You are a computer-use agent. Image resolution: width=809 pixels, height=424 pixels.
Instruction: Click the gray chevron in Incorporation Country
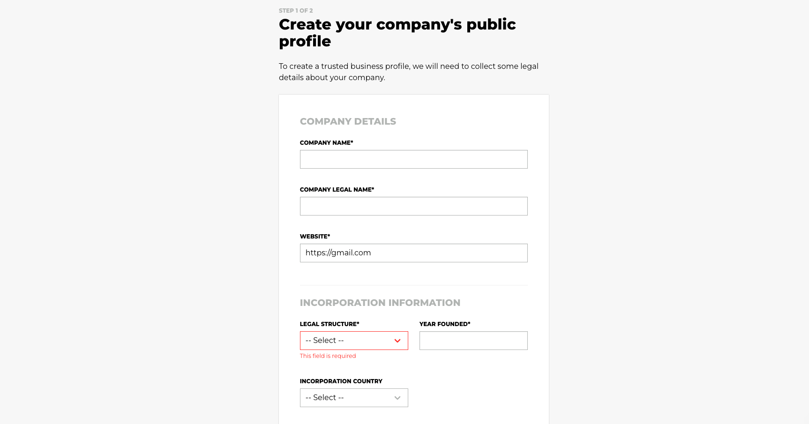tap(397, 398)
